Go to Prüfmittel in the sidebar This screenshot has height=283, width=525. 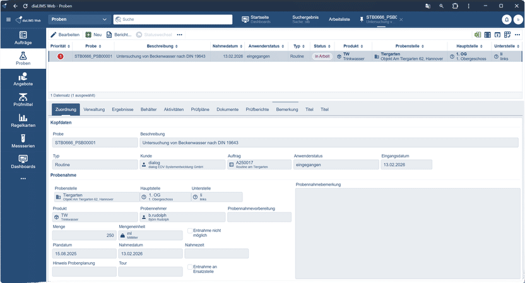click(23, 99)
